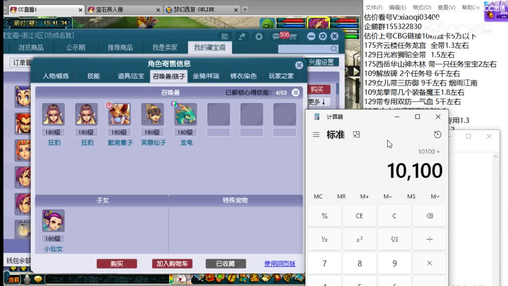Open calculator navigation hamburger menu
The image size is (508, 286).
coord(316,135)
